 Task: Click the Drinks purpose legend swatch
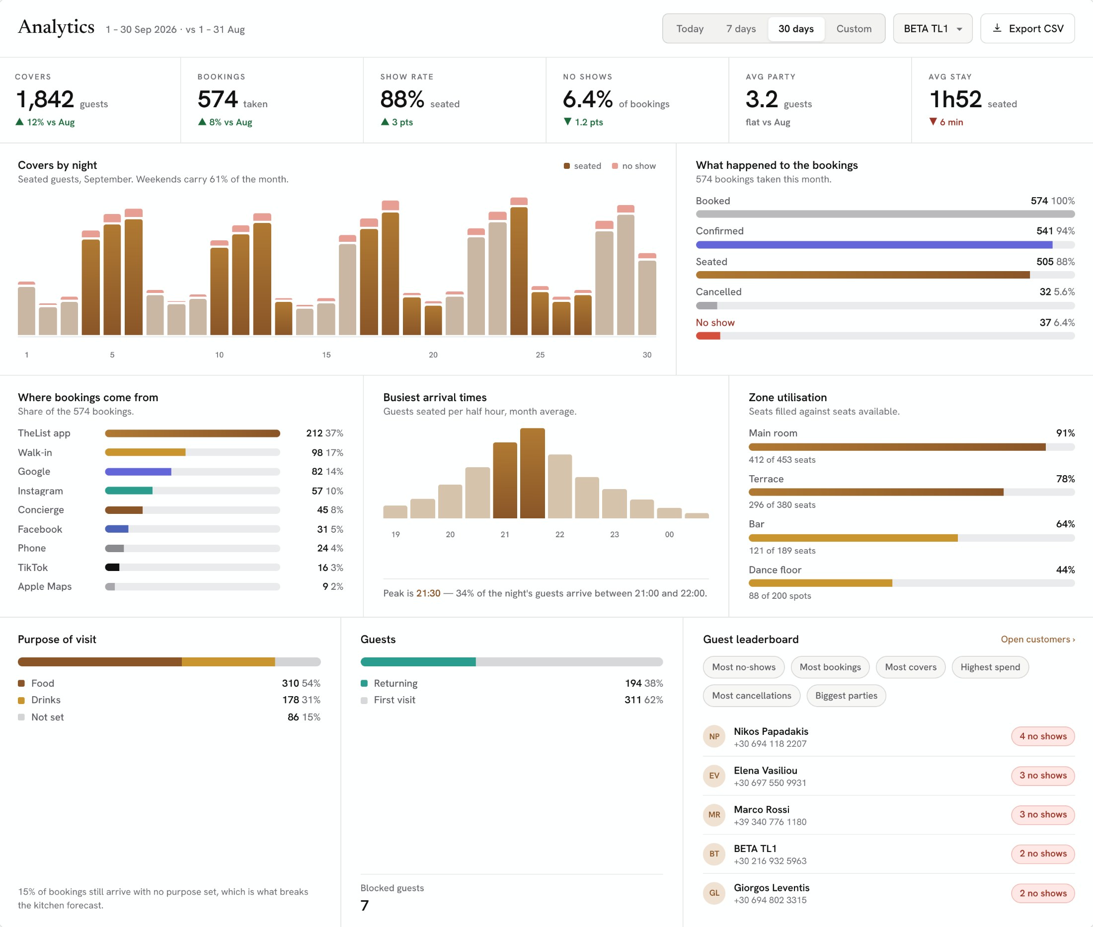click(x=21, y=700)
